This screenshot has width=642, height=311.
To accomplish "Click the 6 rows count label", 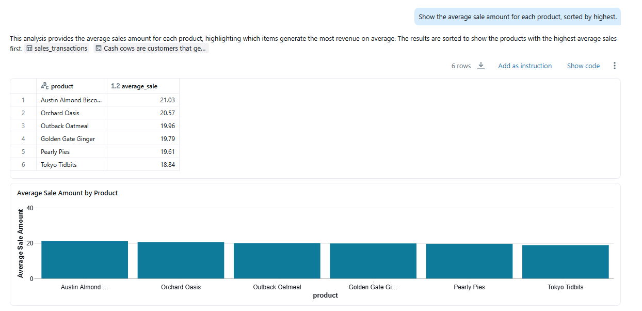I will (x=461, y=66).
